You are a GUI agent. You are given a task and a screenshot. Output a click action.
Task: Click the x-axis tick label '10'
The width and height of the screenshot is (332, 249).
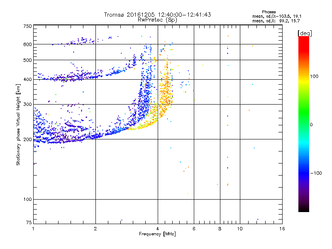240,229
